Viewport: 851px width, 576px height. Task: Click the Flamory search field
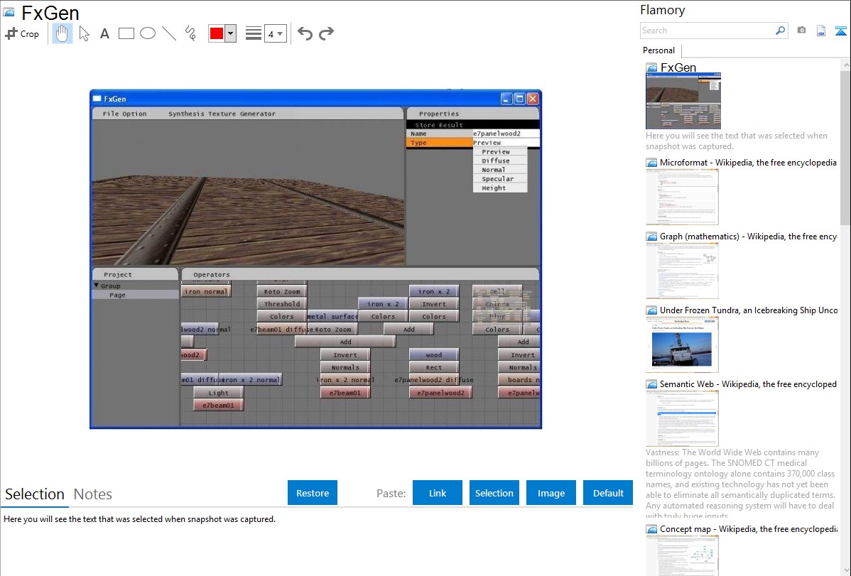(x=708, y=31)
